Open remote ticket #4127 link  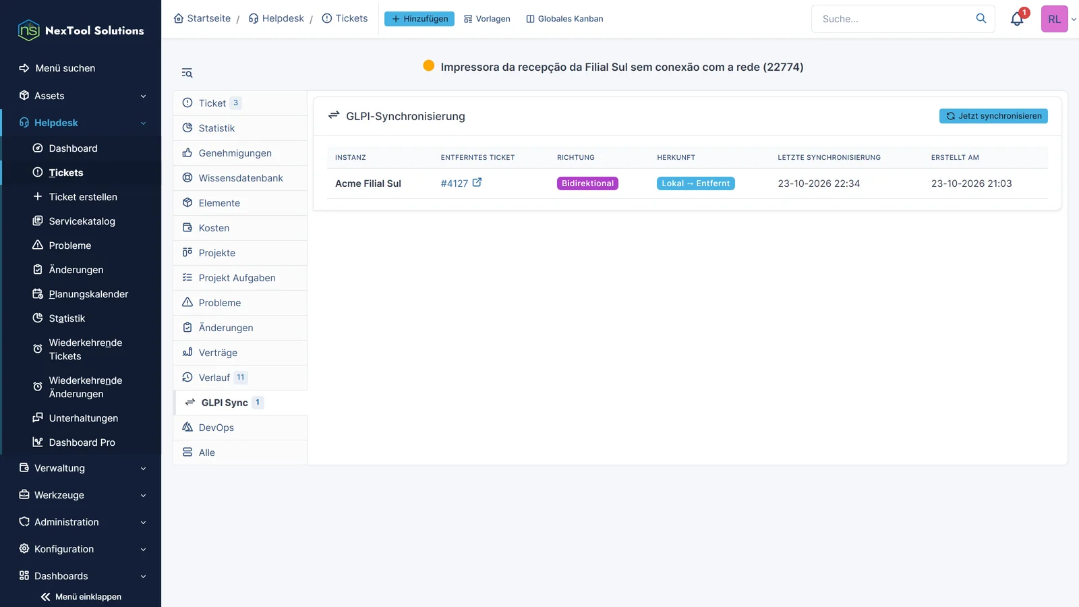[454, 183]
